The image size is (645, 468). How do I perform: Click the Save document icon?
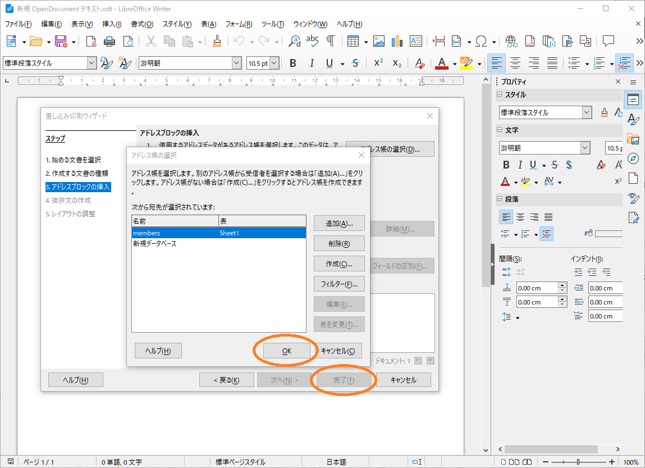(x=61, y=41)
